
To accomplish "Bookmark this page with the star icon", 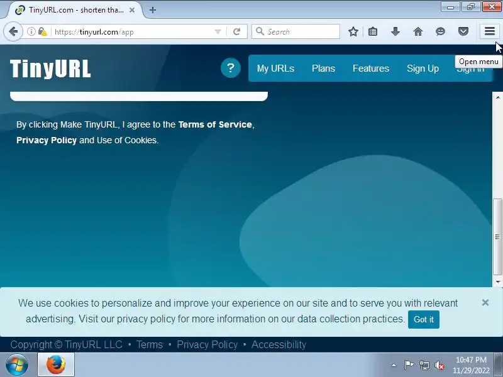I will [x=353, y=32].
